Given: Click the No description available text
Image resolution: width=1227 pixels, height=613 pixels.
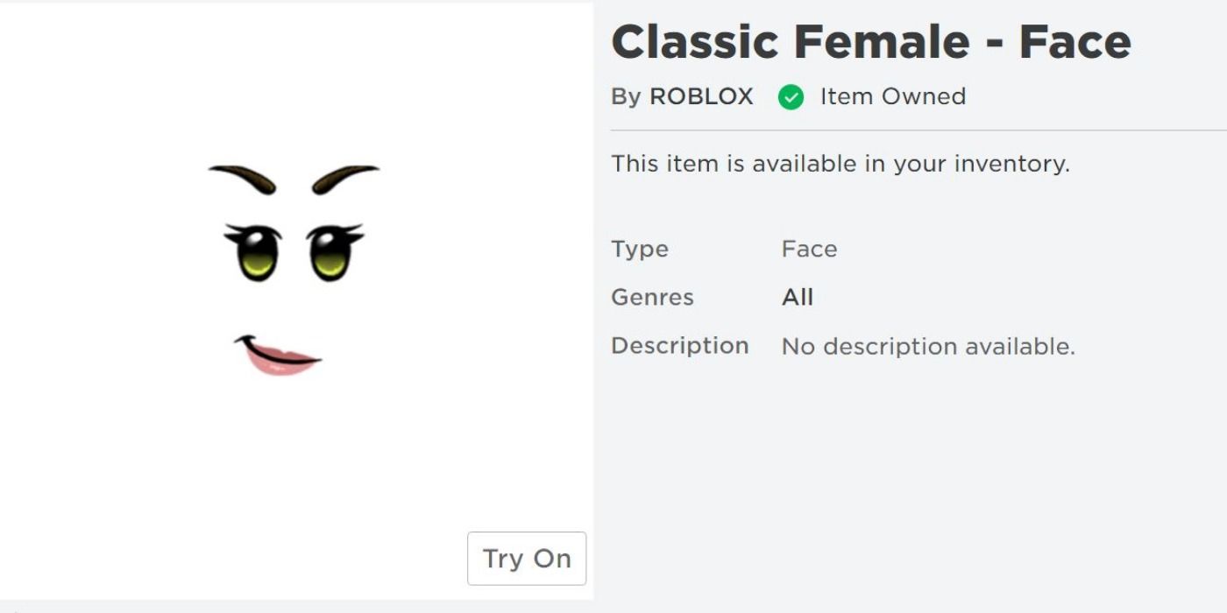Looking at the screenshot, I should click(927, 347).
